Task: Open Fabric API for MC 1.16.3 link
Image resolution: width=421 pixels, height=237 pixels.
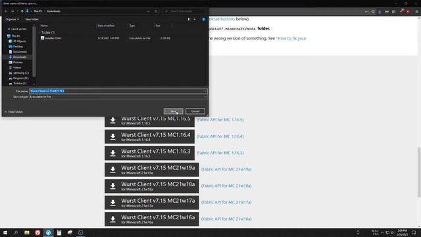Action: pyautogui.click(x=220, y=153)
